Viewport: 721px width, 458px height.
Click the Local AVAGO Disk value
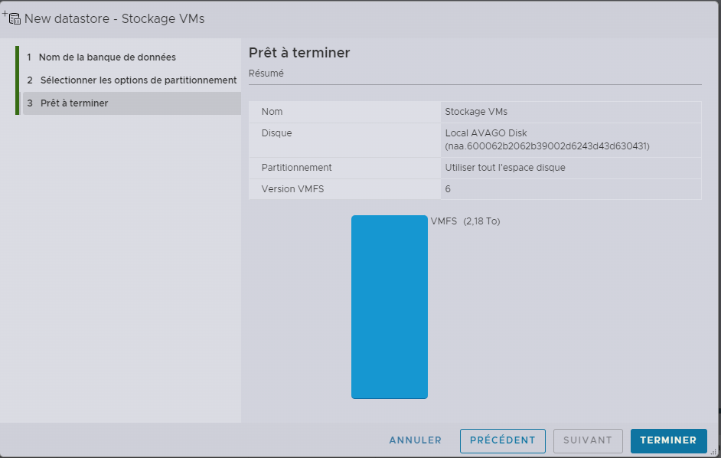pos(486,133)
